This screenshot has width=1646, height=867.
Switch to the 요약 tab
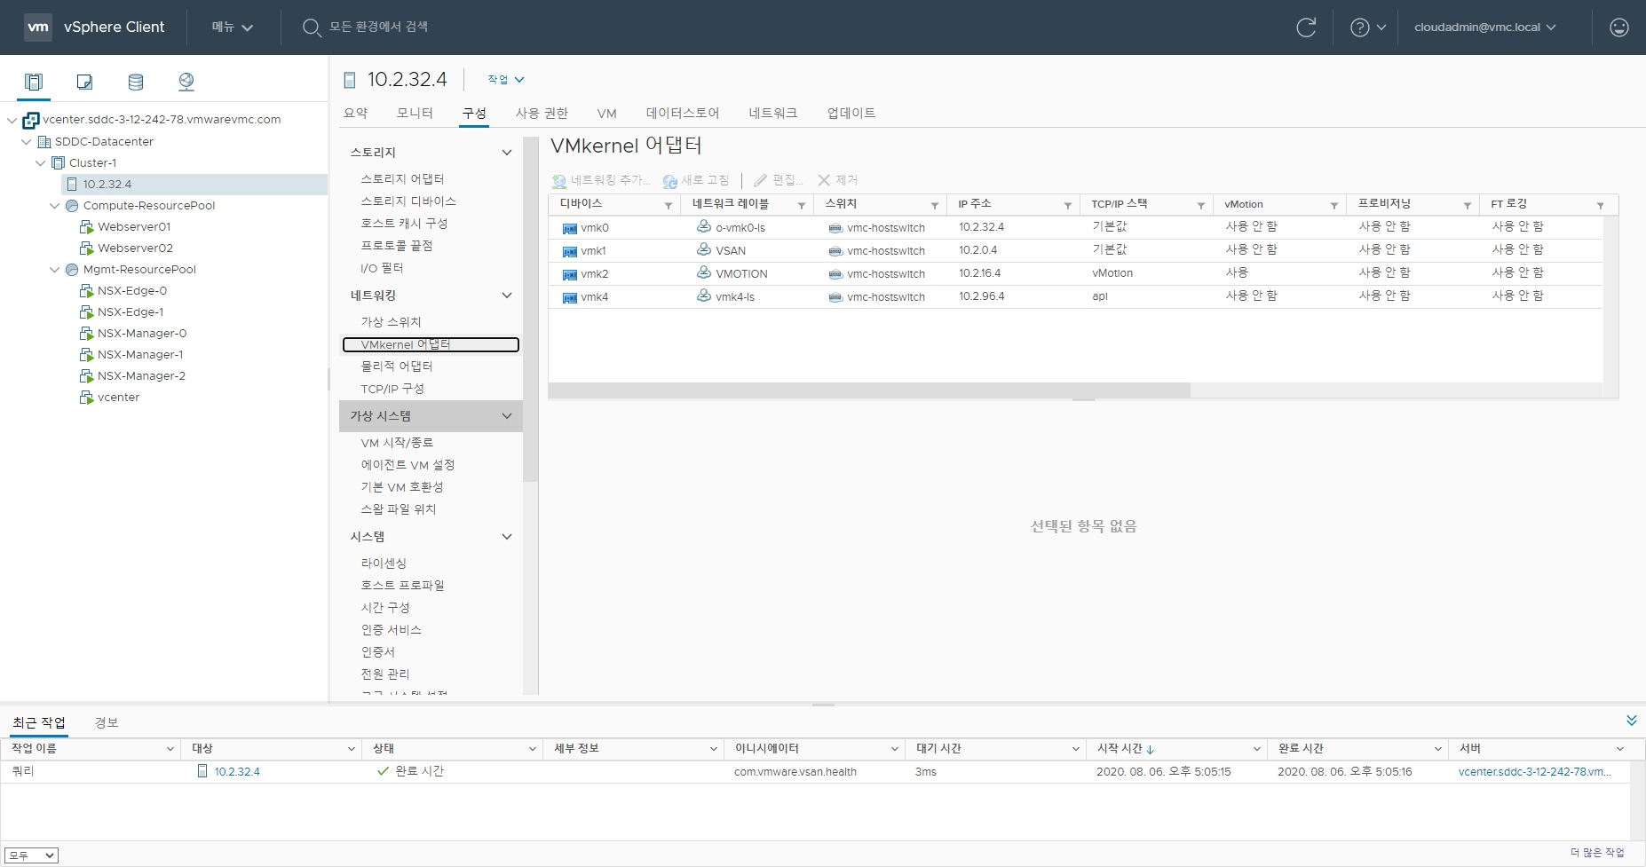356,113
